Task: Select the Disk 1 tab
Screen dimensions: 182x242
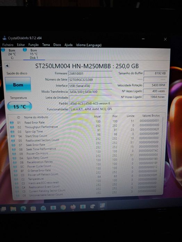Action: pos(34,54)
